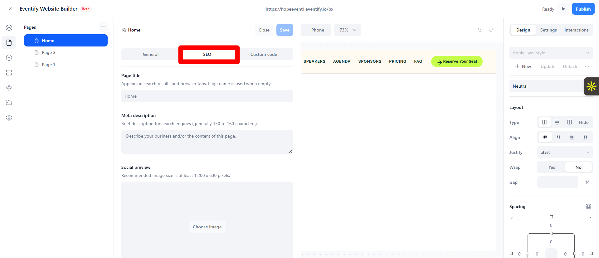
Task: Open the Components icon in left sidebar
Action: tap(9, 88)
